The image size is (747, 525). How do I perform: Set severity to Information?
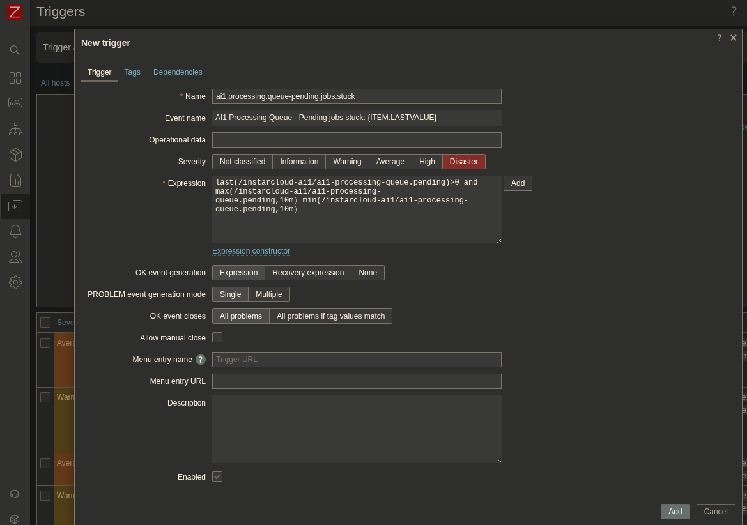click(299, 162)
